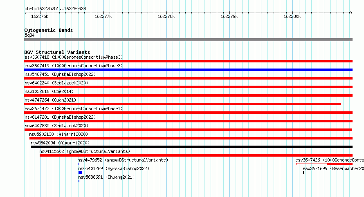
Task: Click the small blue mark of nsv5688691
Action: (79, 181)
